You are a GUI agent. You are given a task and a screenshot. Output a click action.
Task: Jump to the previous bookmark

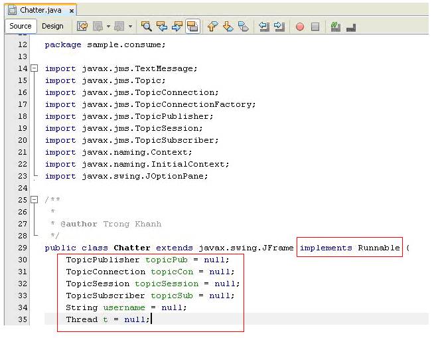click(212, 27)
